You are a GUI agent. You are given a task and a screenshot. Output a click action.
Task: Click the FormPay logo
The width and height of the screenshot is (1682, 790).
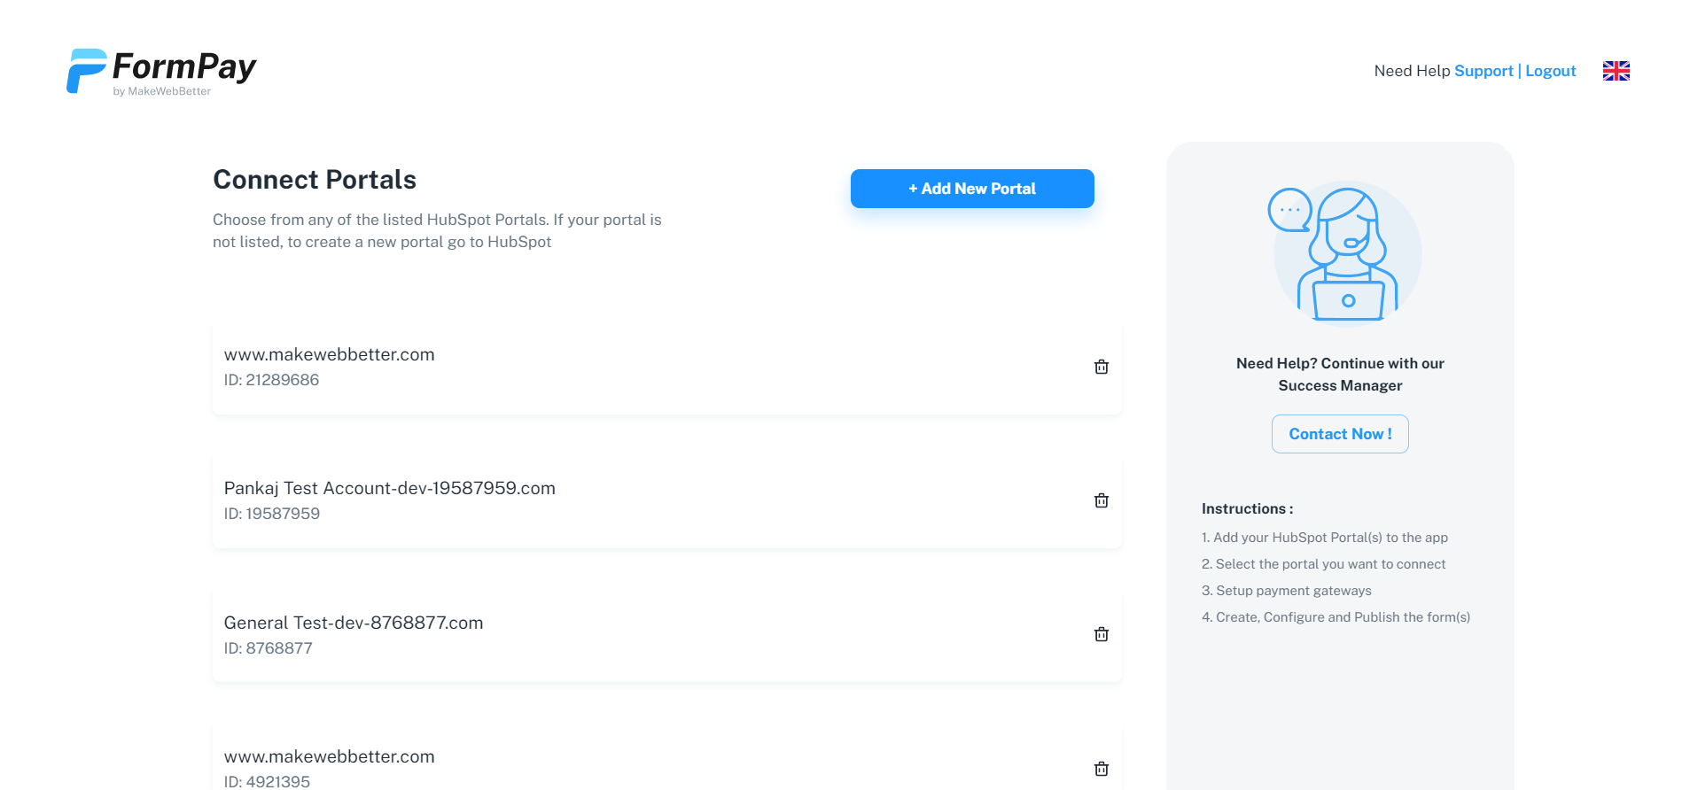pos(161,72)
